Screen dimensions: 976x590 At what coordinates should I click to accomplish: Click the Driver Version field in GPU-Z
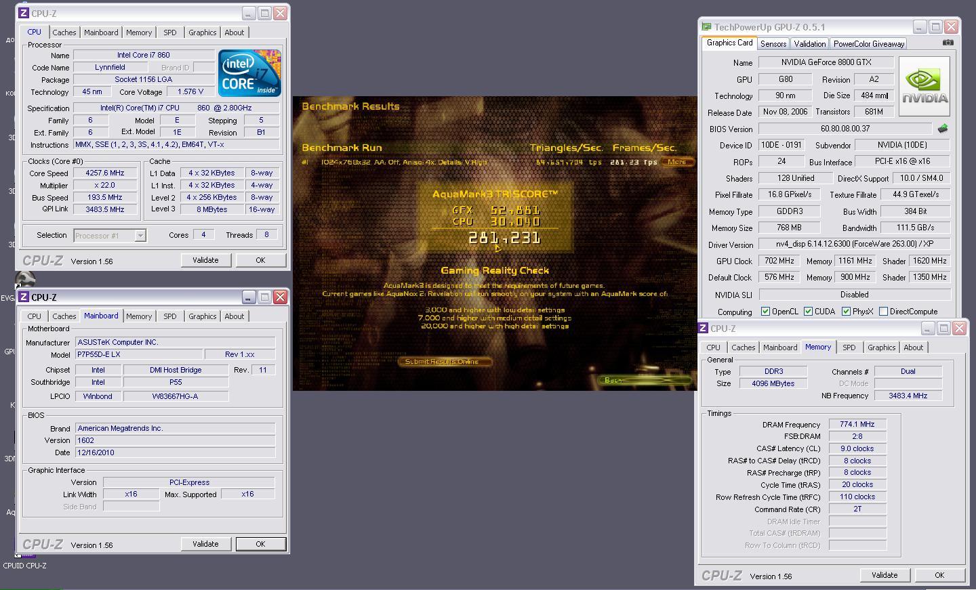pos(854,244)
